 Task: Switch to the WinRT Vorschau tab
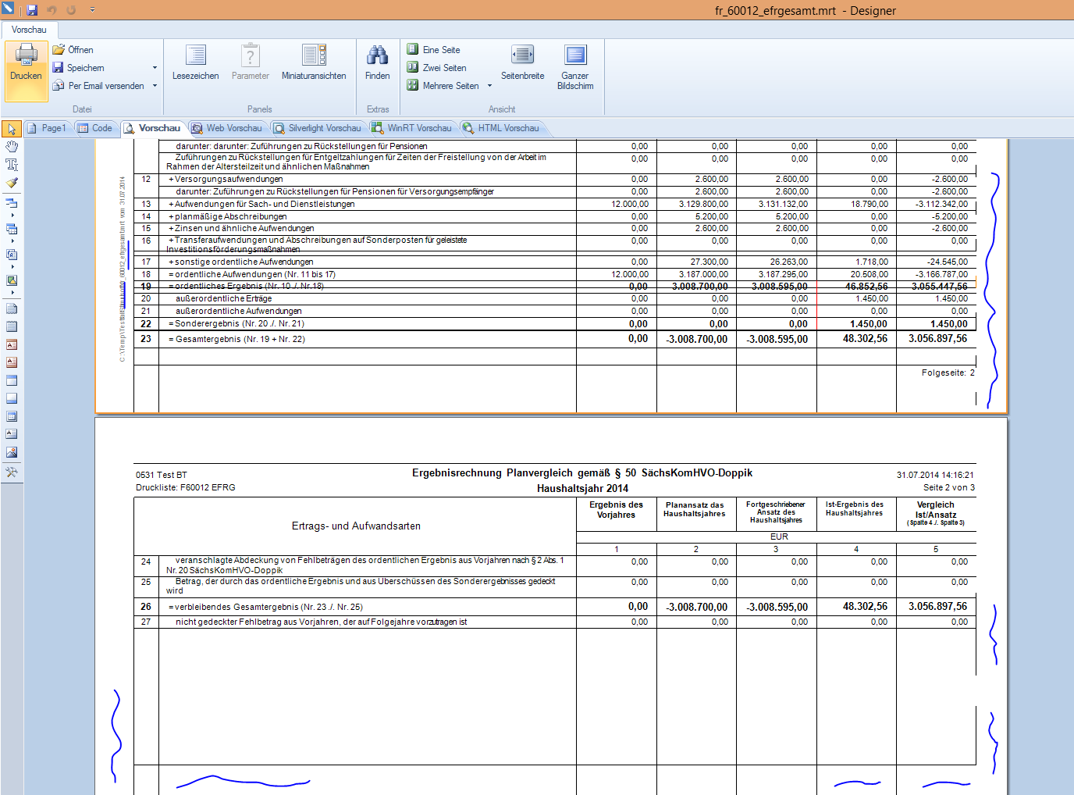pyautogui.click(x=412, y=128)
